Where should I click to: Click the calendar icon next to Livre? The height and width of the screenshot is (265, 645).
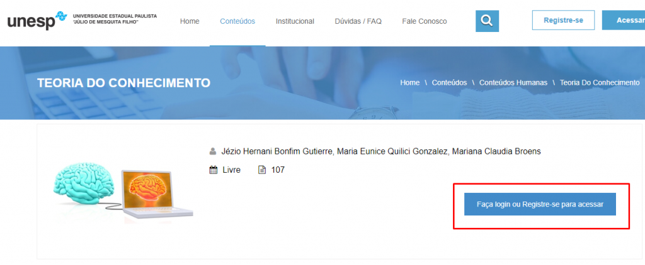pos(213,170)
